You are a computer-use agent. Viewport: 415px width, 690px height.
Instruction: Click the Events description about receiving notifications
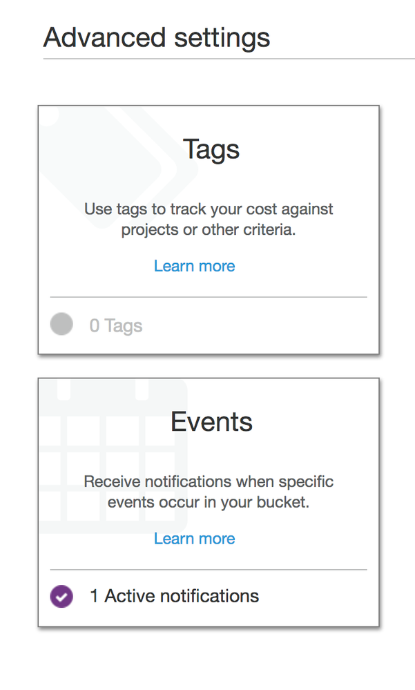(209, 492)
